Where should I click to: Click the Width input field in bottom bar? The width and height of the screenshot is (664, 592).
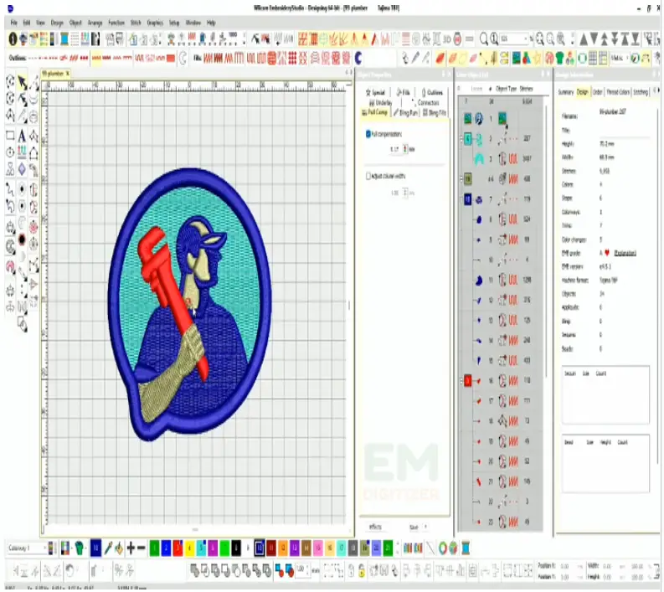point(608,566)
